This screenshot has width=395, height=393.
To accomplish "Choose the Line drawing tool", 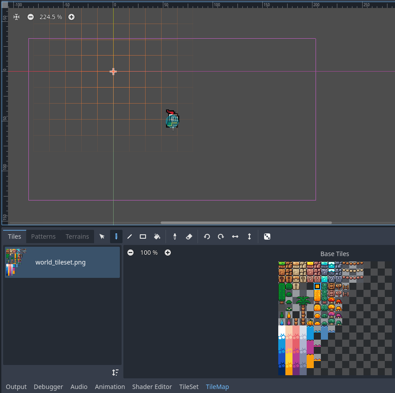I will tap(130, 237).
